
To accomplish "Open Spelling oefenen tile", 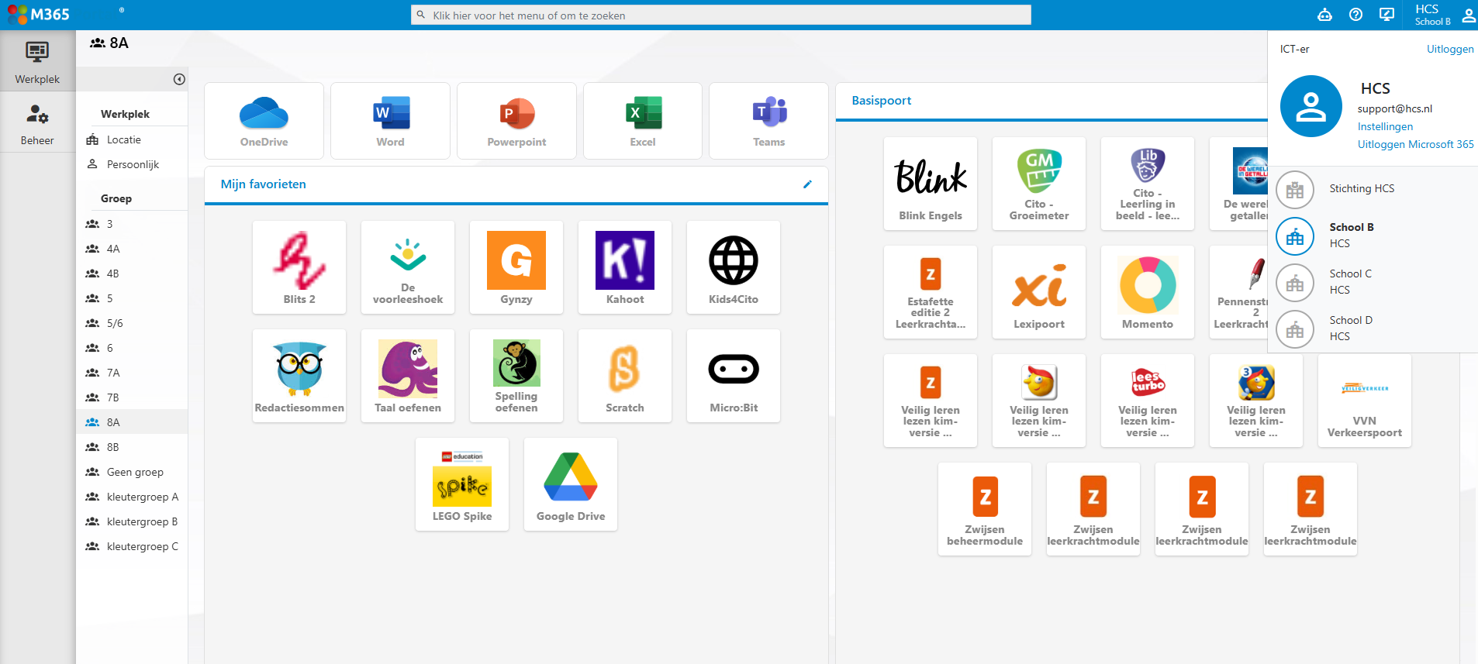I will point(516,376).
